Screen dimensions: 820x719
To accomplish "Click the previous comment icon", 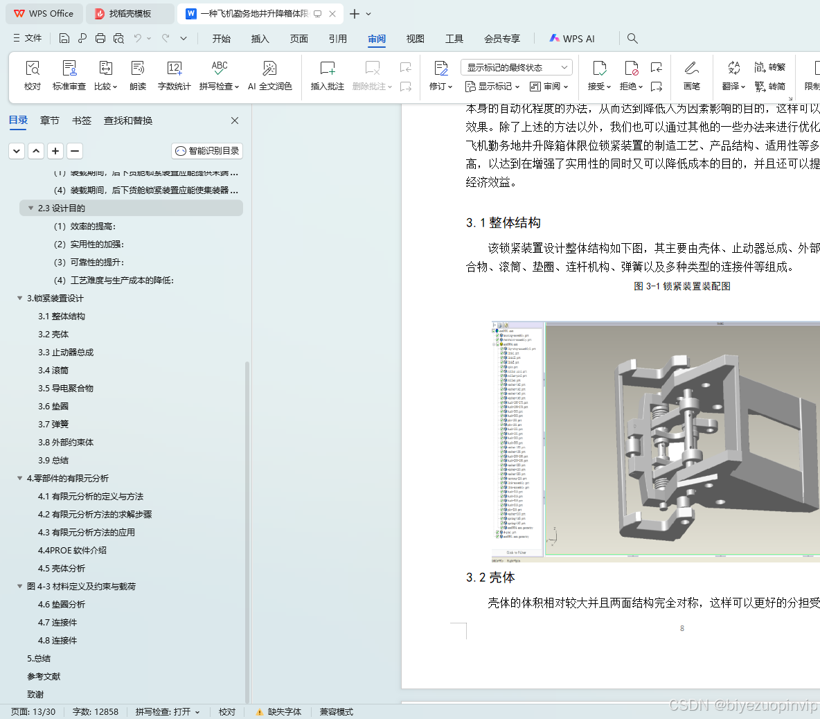I will pos(405,67).
